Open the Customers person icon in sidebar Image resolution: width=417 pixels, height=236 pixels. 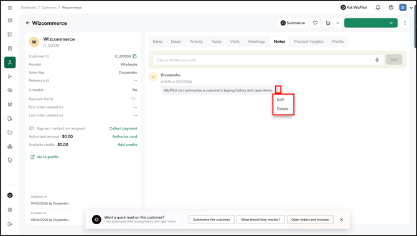10,62
